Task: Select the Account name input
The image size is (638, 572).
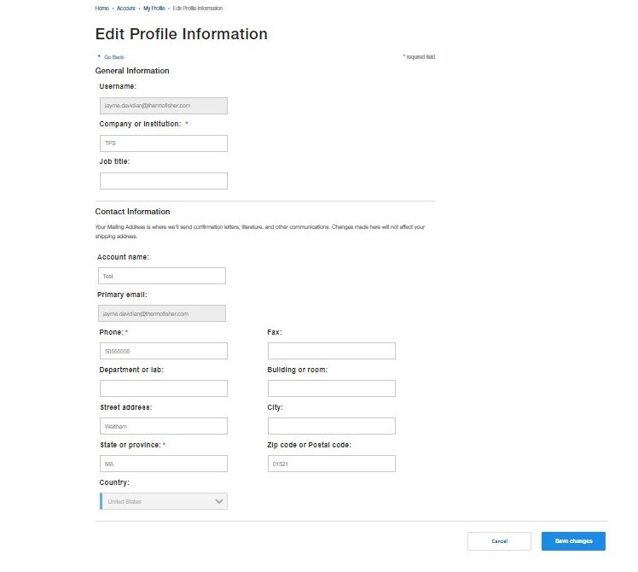Action: [x=162, y=276]
